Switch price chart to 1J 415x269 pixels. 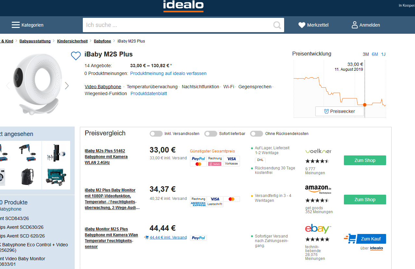(x=383, y=54)
